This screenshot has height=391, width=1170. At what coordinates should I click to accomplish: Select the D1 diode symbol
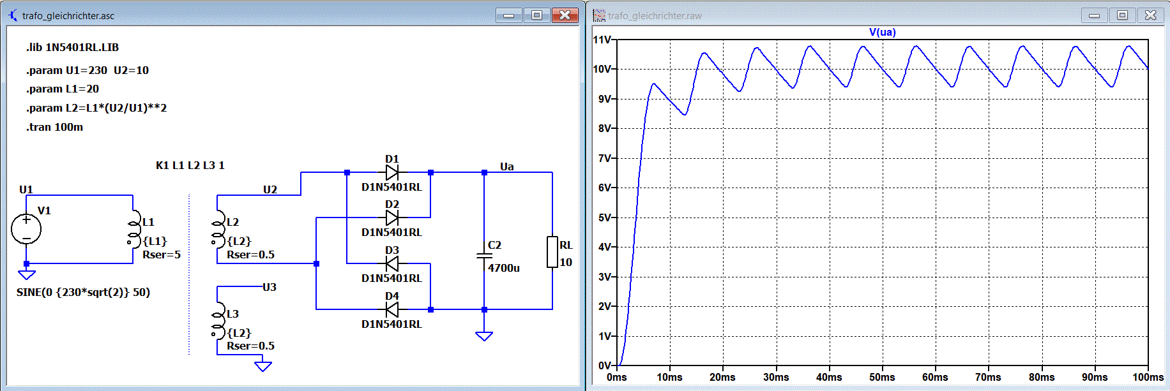coord(392,172)
